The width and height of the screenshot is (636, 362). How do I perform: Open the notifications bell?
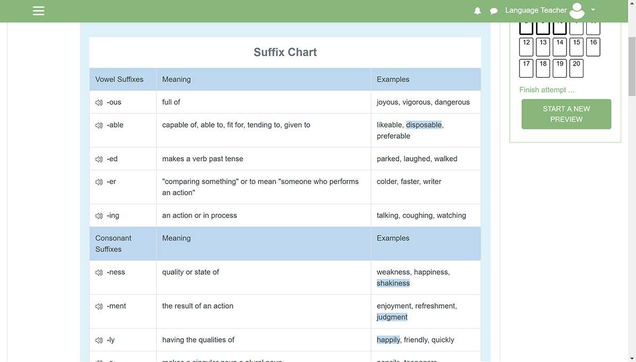(478, 11)
